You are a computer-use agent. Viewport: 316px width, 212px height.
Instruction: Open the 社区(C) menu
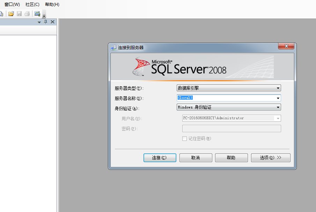coord(32,5)
